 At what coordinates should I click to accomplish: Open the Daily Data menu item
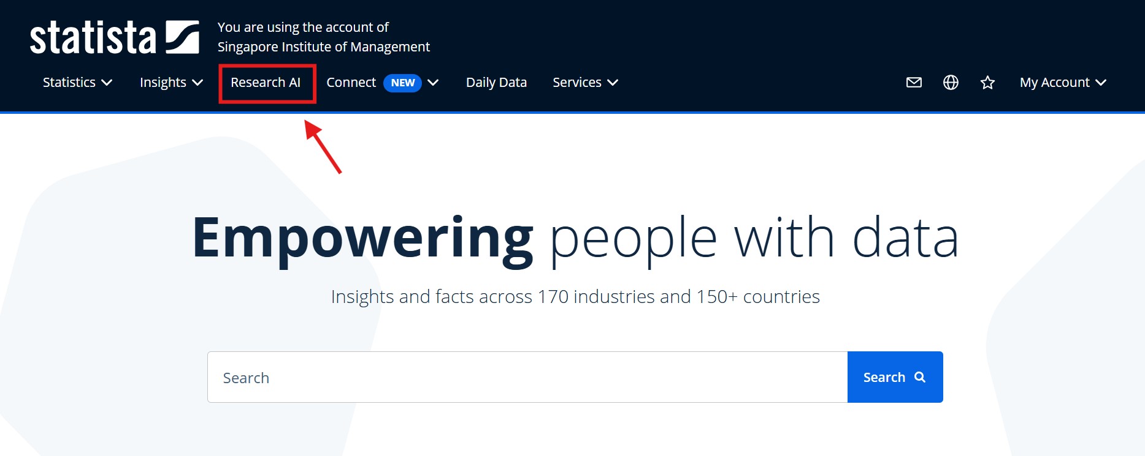tap(496, 82)
